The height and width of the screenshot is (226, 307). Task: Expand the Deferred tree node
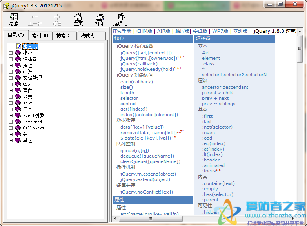(11, 122)
